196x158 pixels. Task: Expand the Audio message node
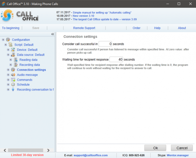click(x=8, y=75)
